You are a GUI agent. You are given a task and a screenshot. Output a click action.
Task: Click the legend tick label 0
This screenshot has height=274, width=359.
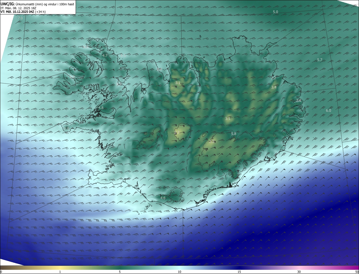point(1,272)
